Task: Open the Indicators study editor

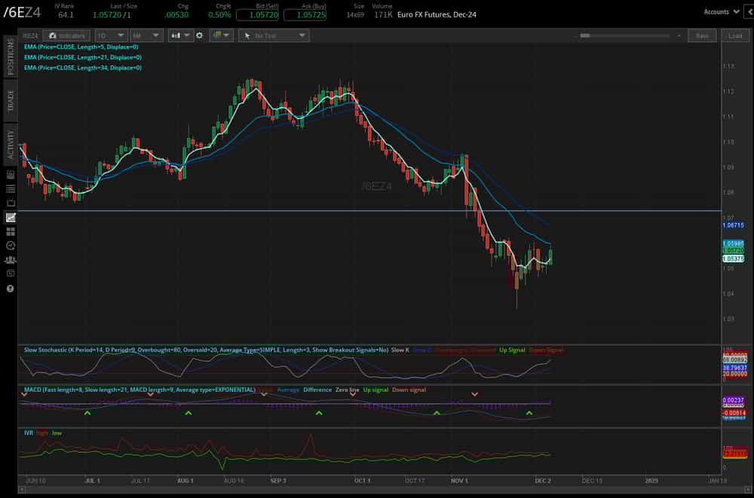Action: tap(66, 35)
